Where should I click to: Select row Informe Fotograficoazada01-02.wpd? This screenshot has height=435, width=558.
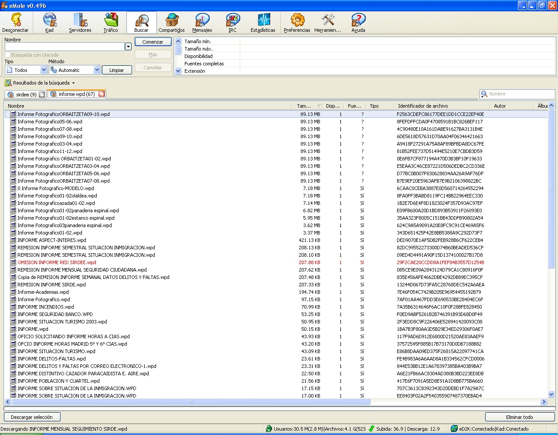point(276,203)
